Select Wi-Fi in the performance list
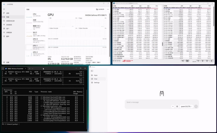 36,34
